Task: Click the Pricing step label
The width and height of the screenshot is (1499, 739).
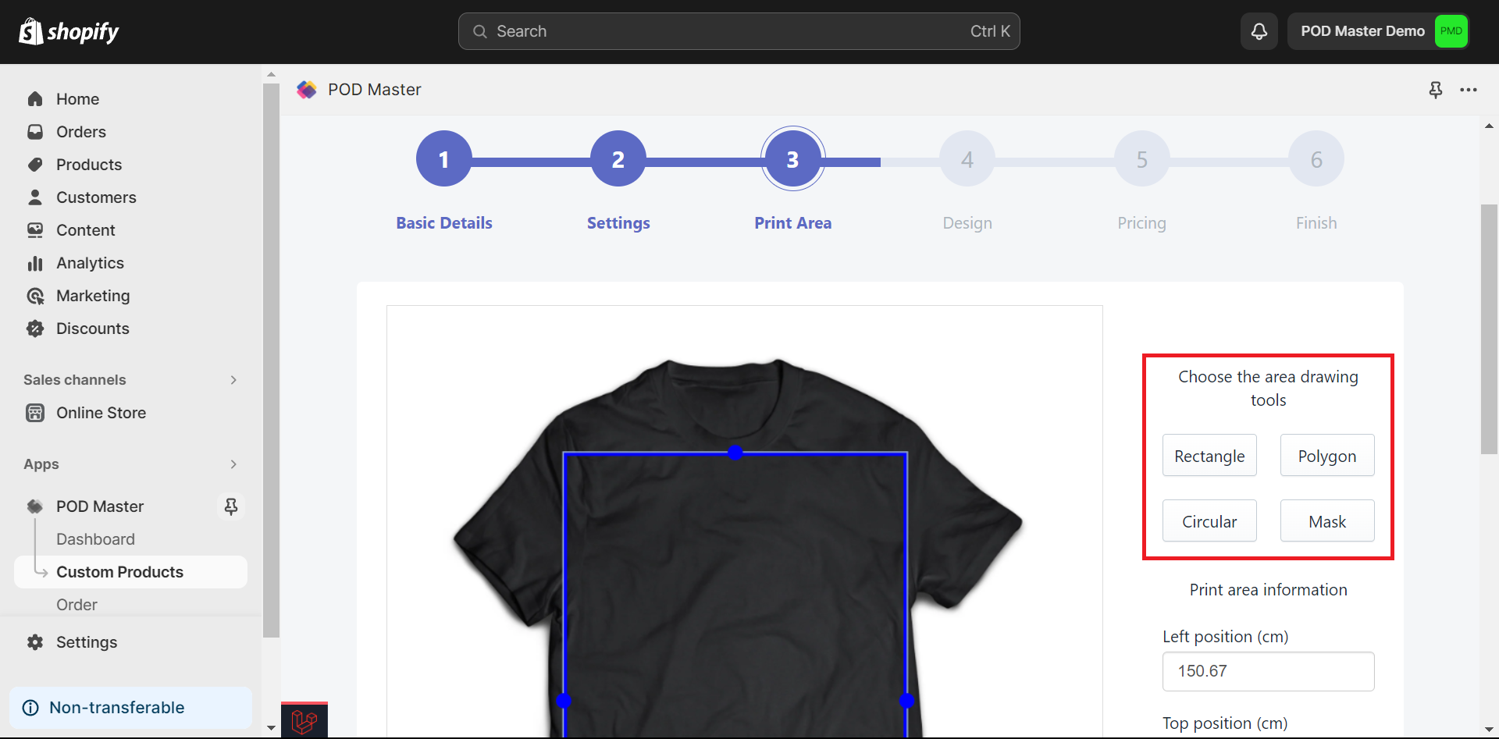Action: pyautogui.click(x=1142, y=223)
